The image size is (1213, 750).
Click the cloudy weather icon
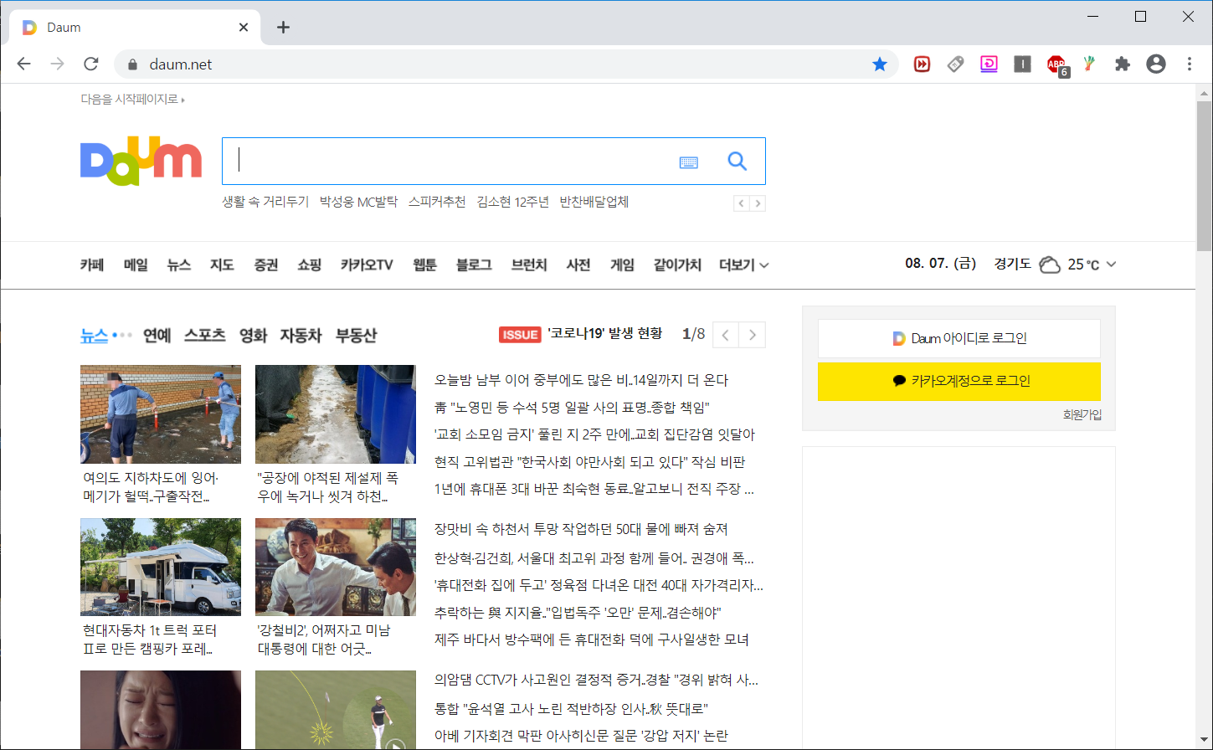(1050, 265)
